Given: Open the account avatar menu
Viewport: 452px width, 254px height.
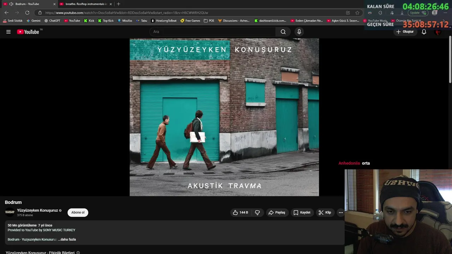Looking at the screenshot, I should tap(438, 32).
